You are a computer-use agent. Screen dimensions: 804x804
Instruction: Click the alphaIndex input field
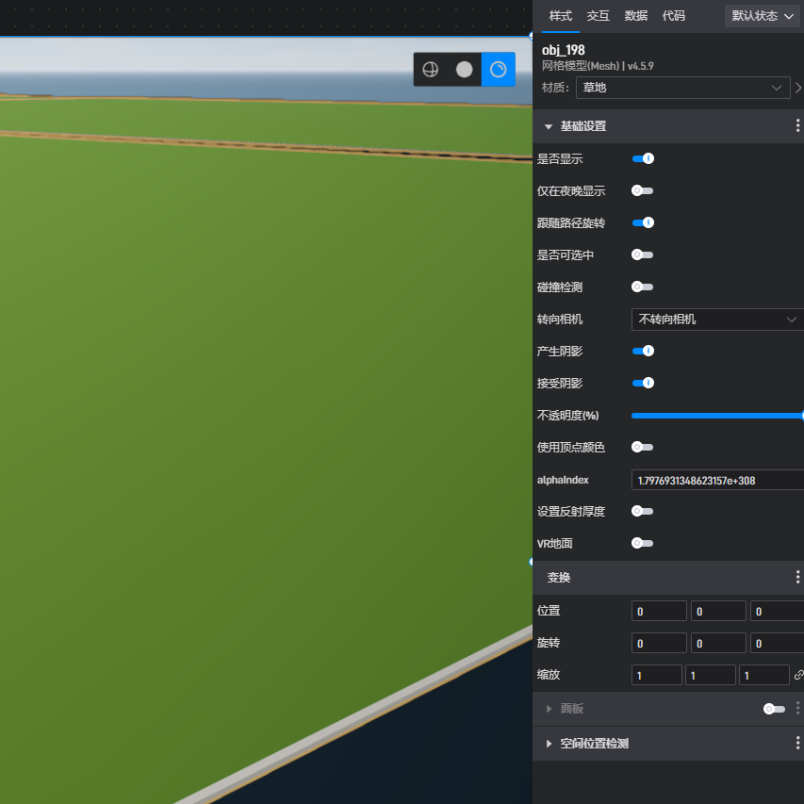click(x=718, y=480)
